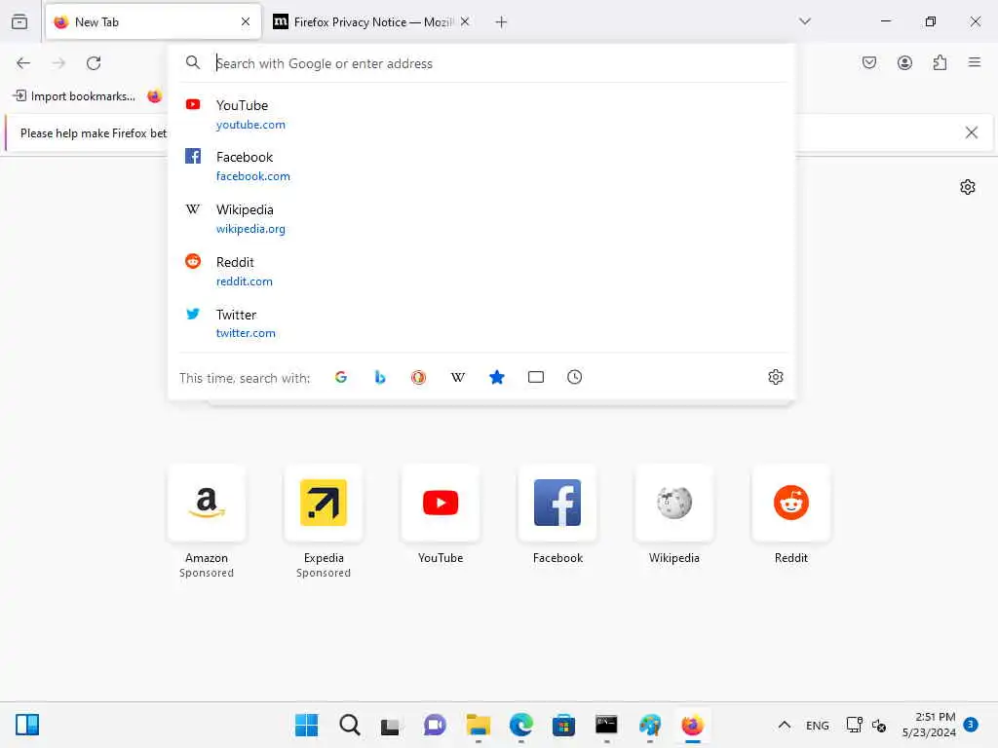The width and height of the screenshot is (998, 748).
Task: Open Widgets panel on taskbar
Action: [x=27, y=725]
